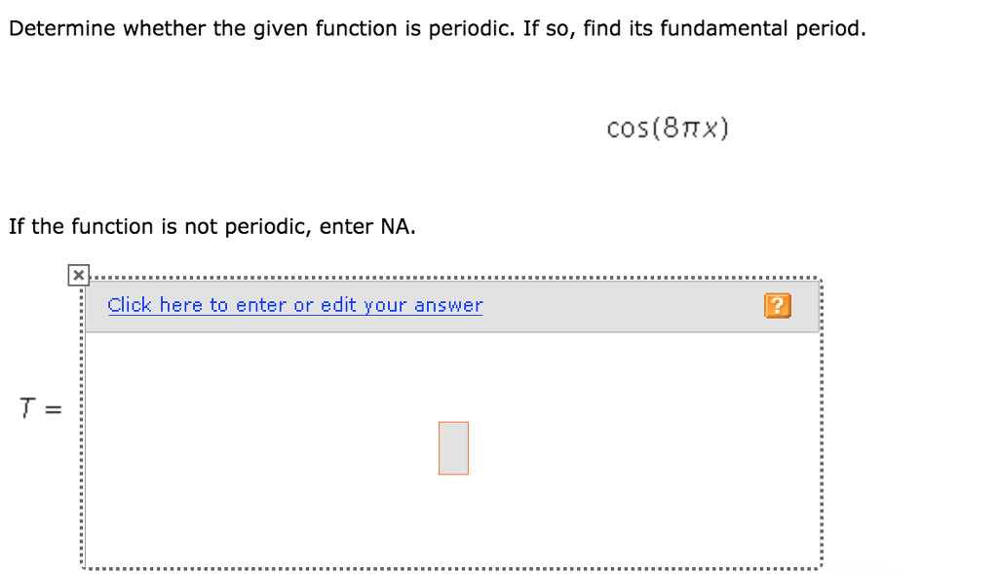Open the answer editor via the blue link
Image resolution: width=998 pixels, height=574 pixels.
coord(294,305)
